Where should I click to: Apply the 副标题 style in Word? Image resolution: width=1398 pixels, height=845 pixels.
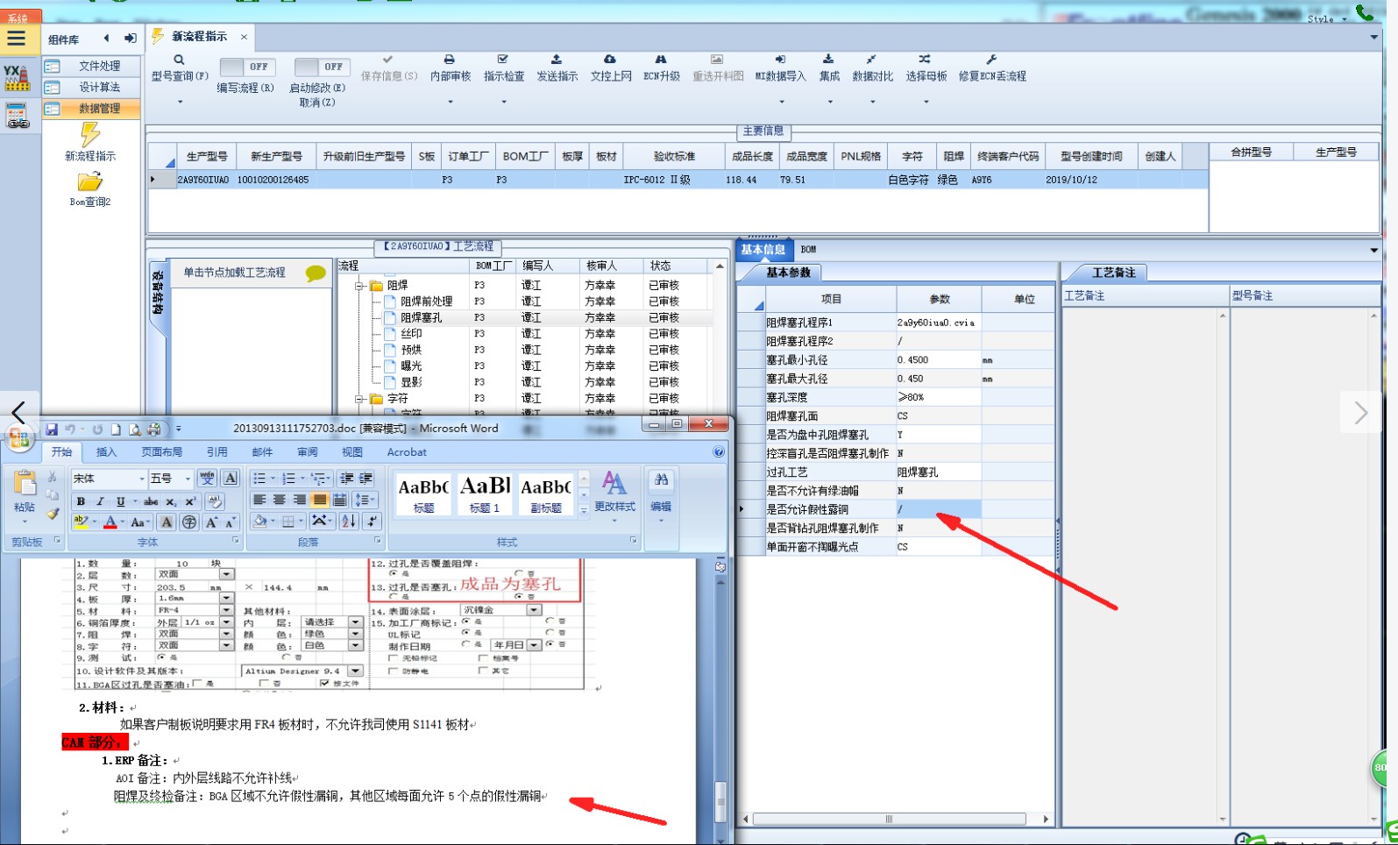click(545, 494)
